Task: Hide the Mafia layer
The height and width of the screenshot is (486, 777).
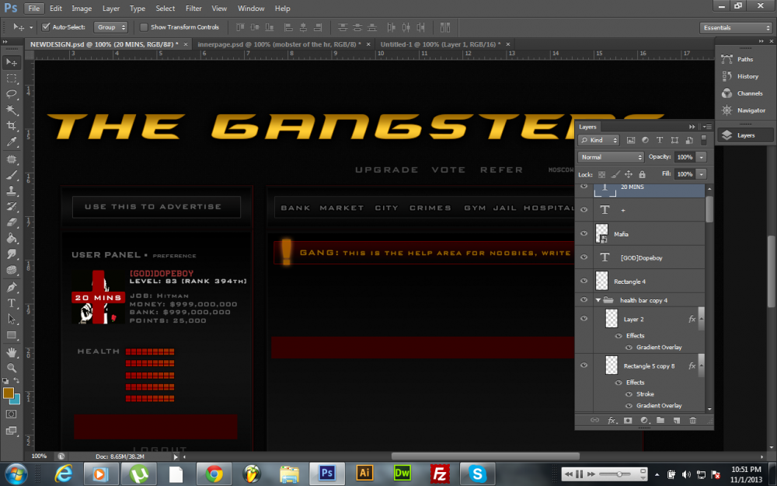Action: tap(584, 233)
